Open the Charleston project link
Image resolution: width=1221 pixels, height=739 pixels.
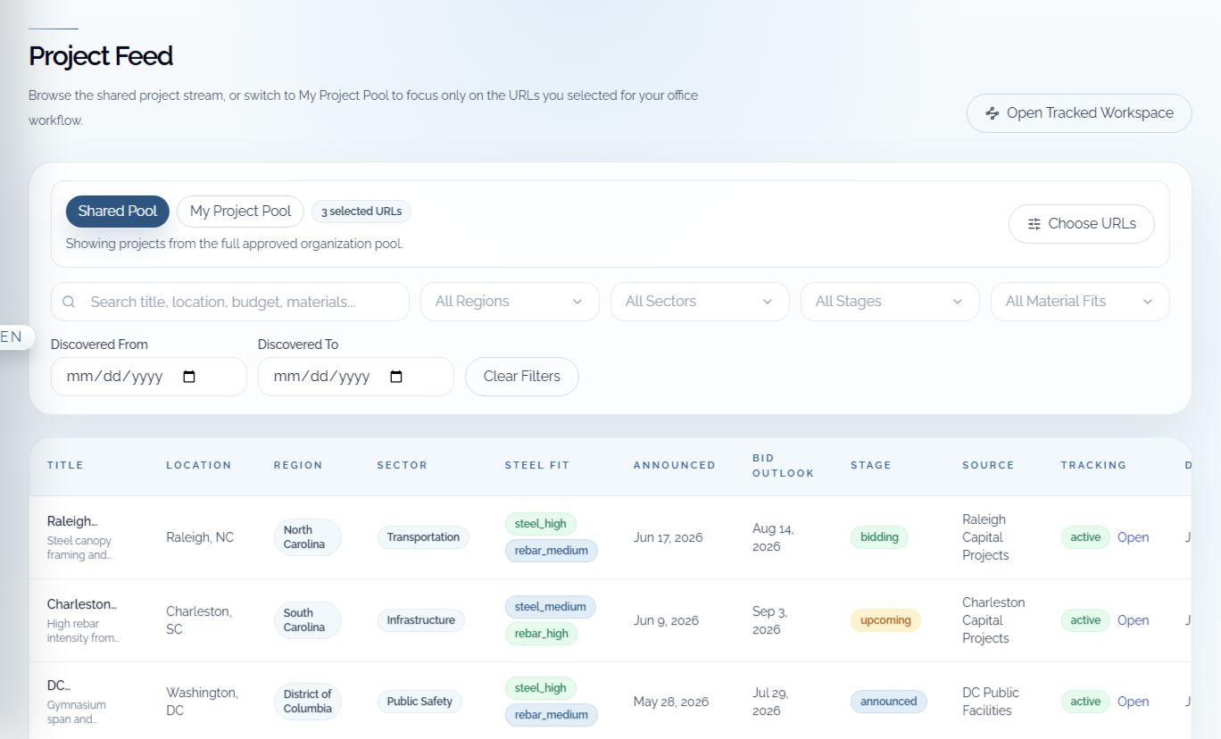pyautogui.click(x=1133, y=620)
